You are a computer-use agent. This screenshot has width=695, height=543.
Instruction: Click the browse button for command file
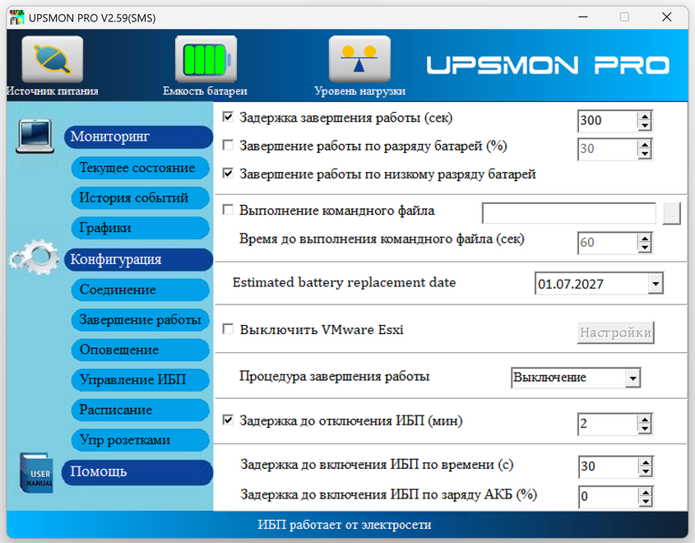(x=671, y=214)
